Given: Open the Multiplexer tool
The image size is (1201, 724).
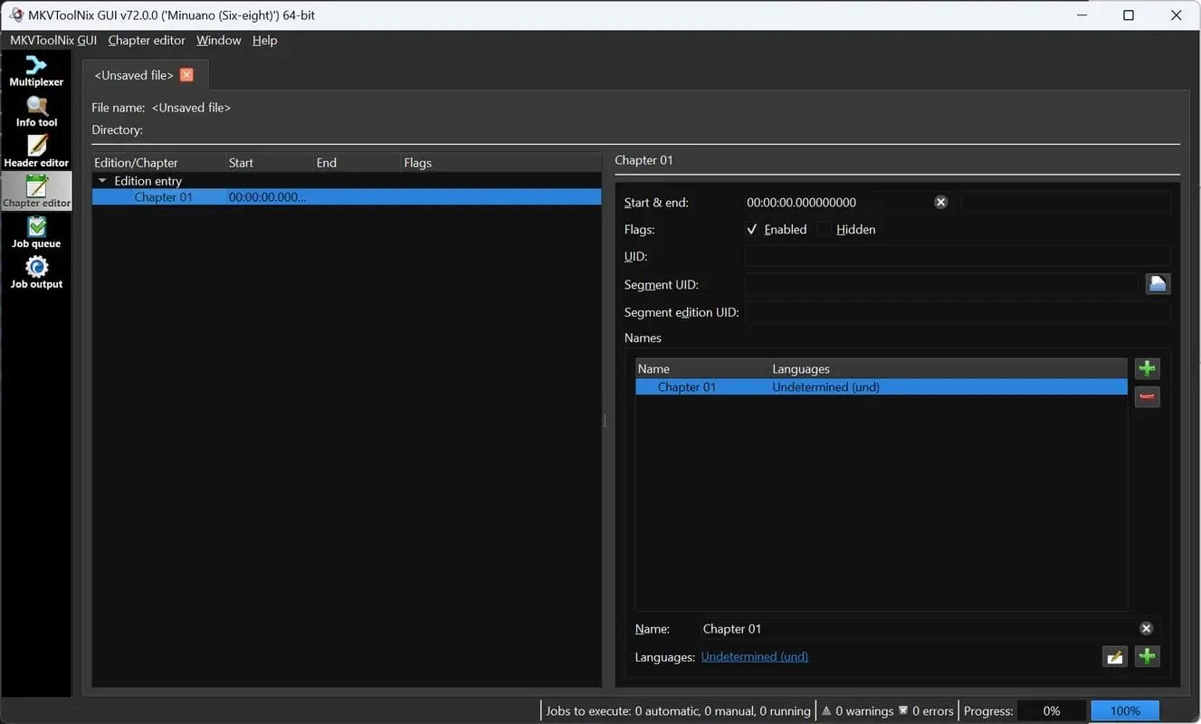Looking at the screenshot, I should point(36,71).
